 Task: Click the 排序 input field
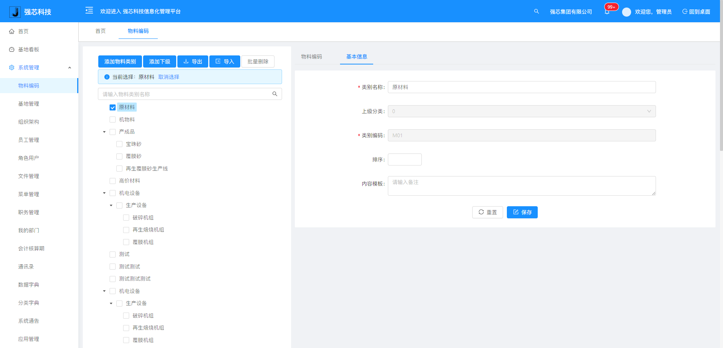404,159
